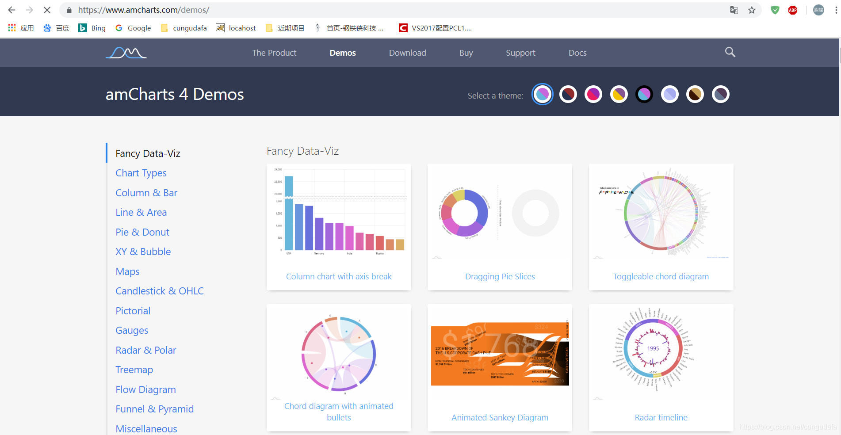This screenshot has height=435, width=841.
Task: Open Radar timeline chart thumbnail
Action: pyautogui.click(x=661, y=354)
